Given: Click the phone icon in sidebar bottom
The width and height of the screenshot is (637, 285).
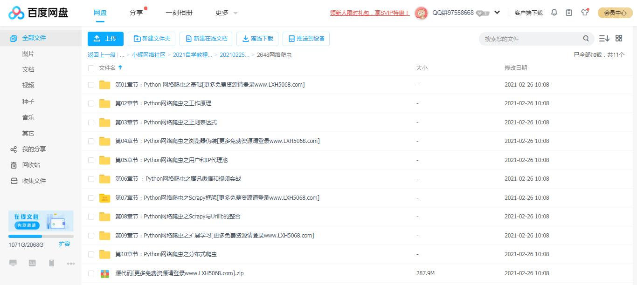Looking at the screenshot, I should (51, 263).
